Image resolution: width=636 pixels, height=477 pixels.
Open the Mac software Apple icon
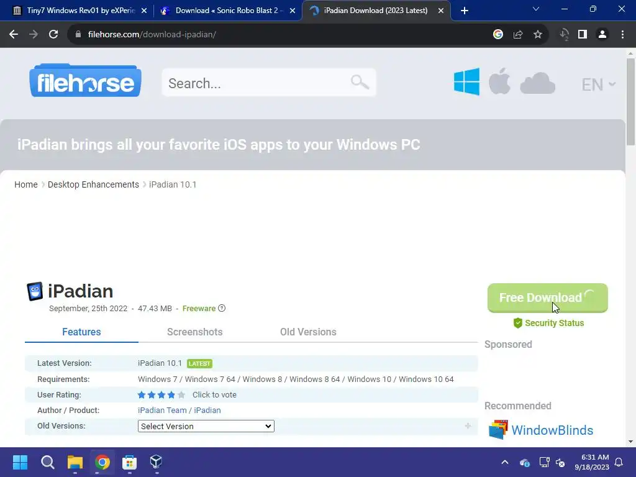(499, 81)
